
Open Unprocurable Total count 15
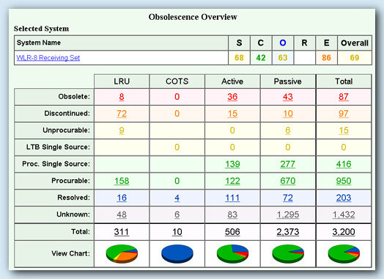344,131
